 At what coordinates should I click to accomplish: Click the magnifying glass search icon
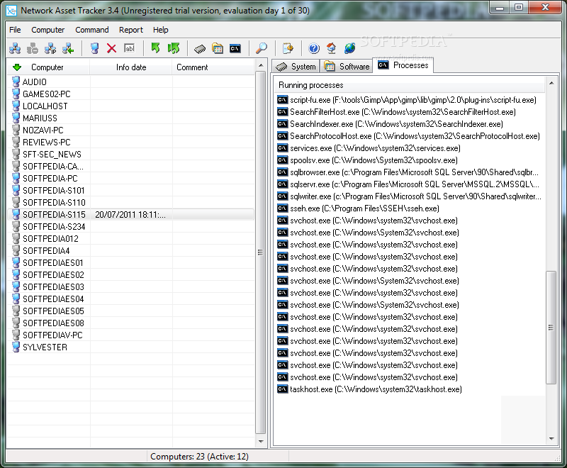pyautogui.click(x=261, y=48)
